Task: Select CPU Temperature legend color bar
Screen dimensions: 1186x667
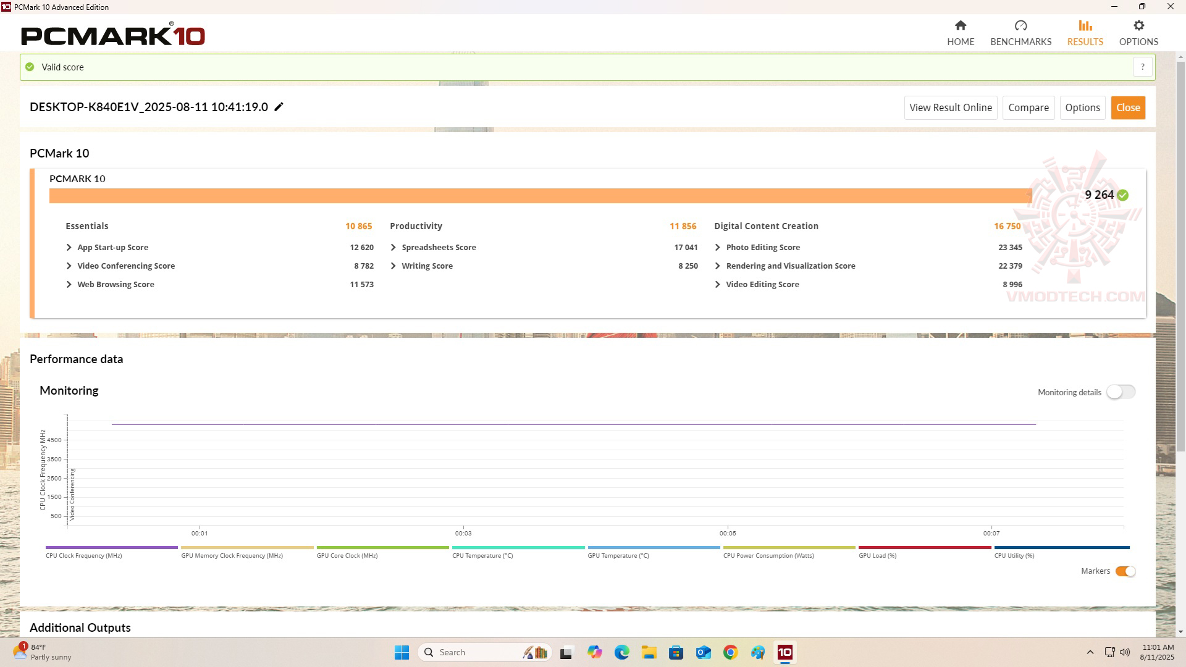Action: click(518, 547)
